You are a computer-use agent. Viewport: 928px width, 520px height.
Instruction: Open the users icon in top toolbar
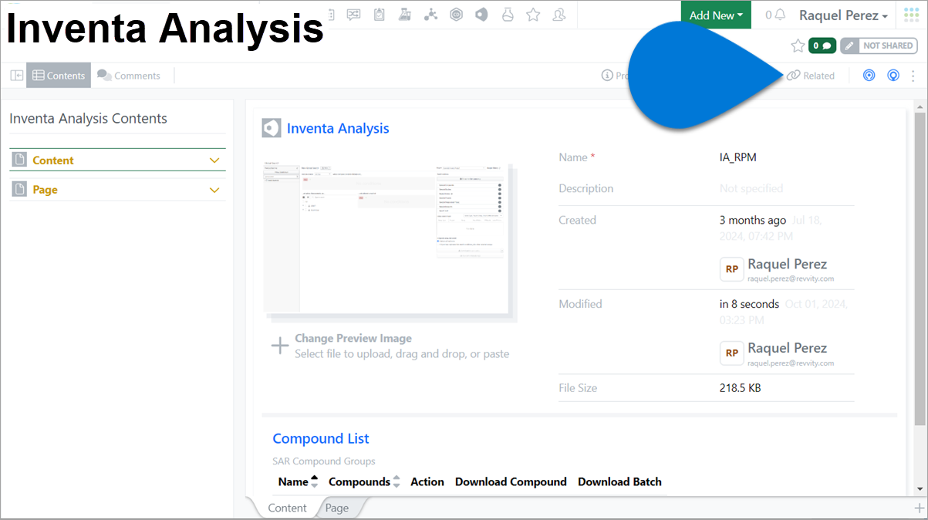point(559,15)
